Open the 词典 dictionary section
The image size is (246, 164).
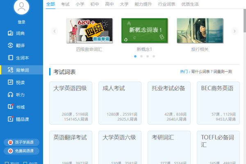(21, 33)
